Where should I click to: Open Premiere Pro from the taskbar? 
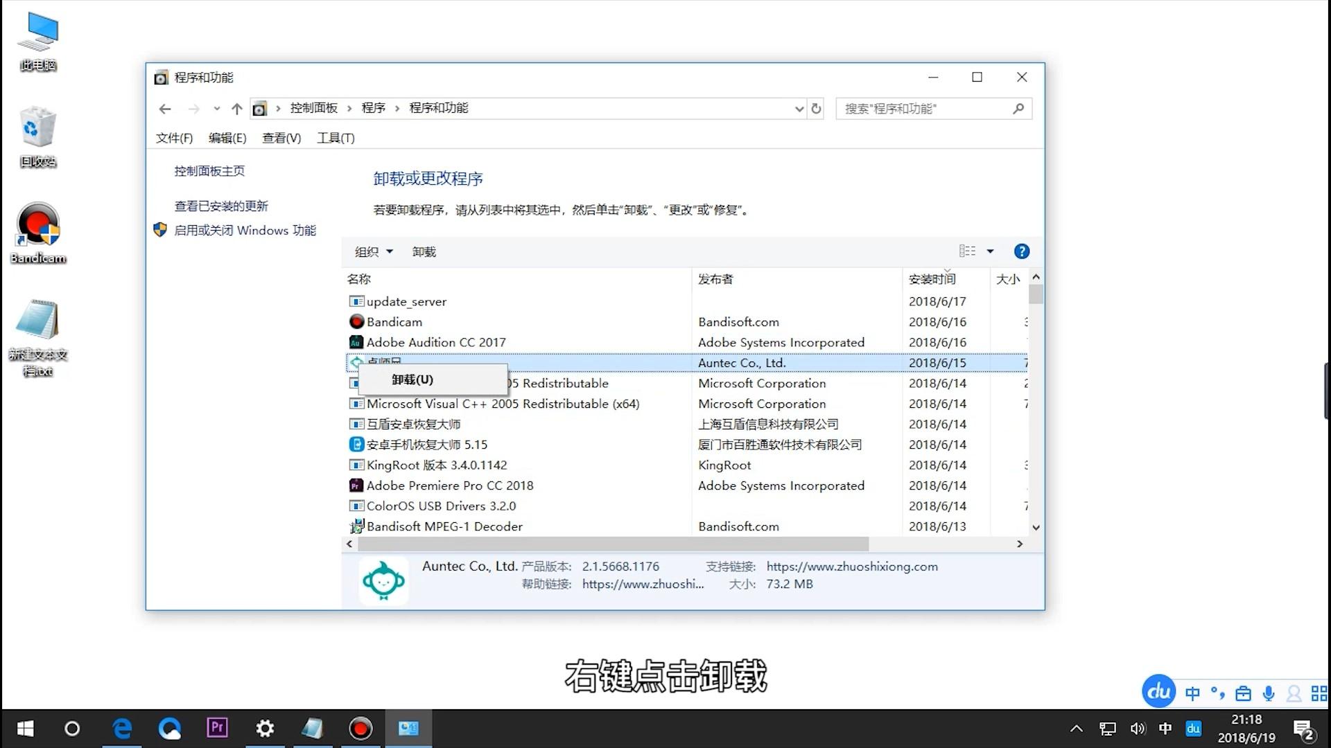point(217,728)
